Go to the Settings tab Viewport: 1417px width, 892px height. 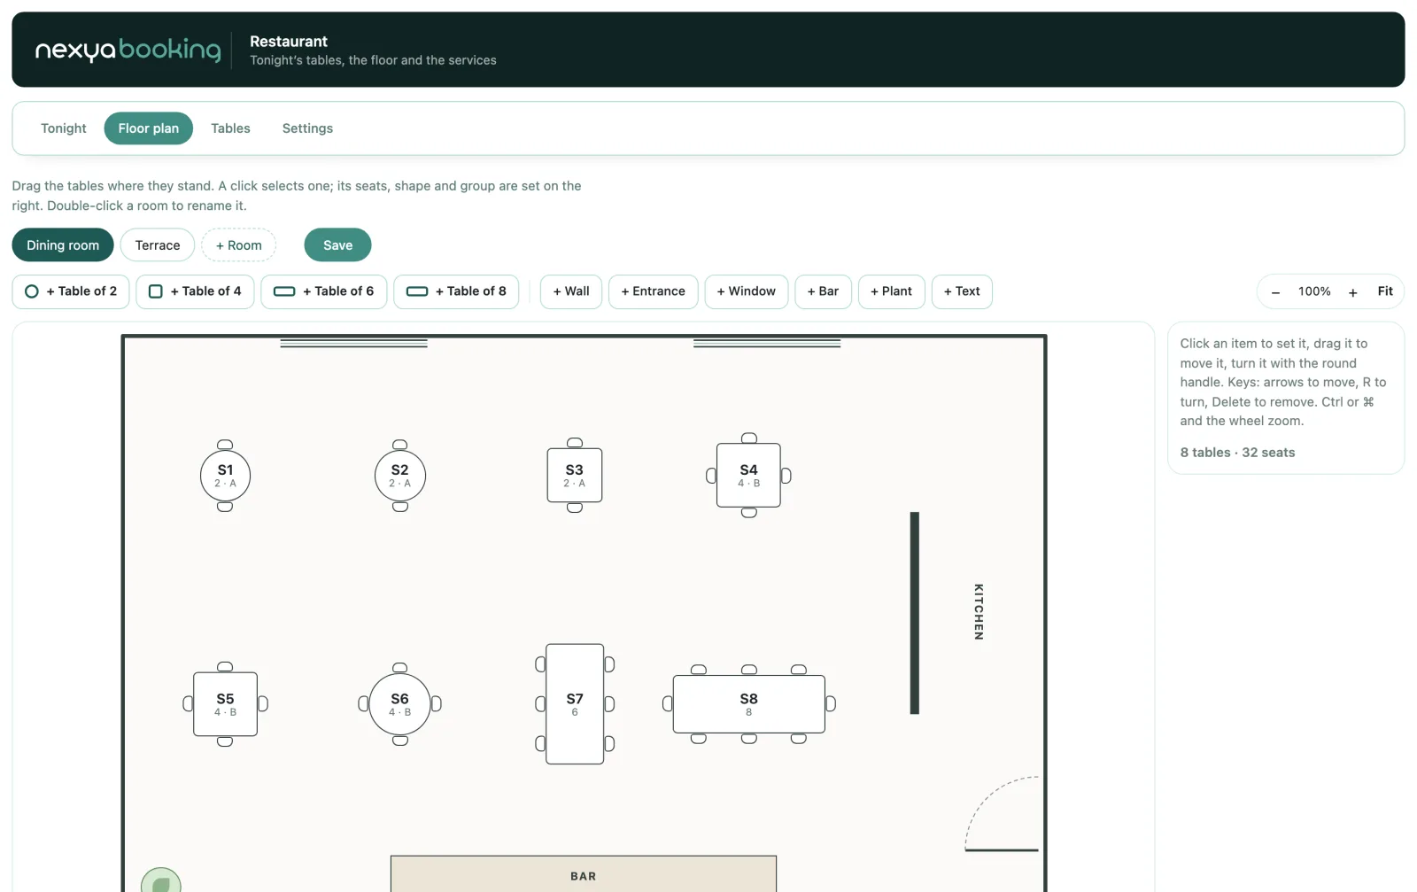coord(307,128)
